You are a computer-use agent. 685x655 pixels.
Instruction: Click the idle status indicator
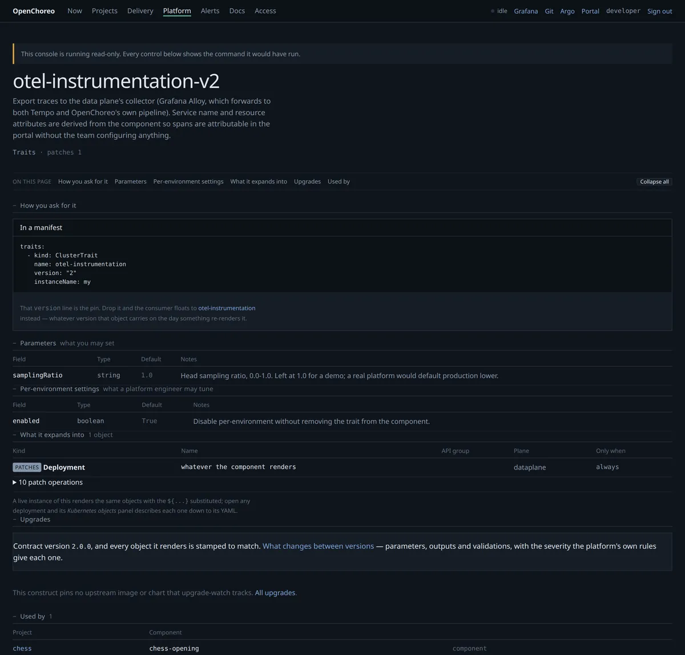[x=499, y=11]
